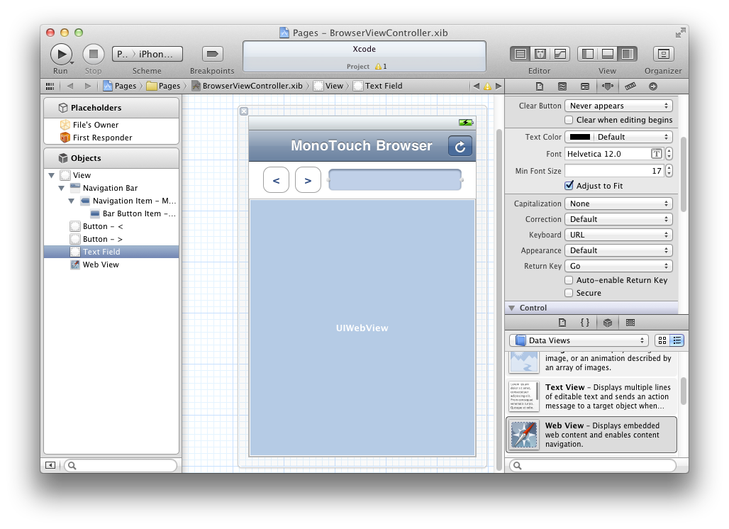Open the File inspector icon
Image resolution: width=729 pixels, height=529 pixels.
click(x=539, y=86)
